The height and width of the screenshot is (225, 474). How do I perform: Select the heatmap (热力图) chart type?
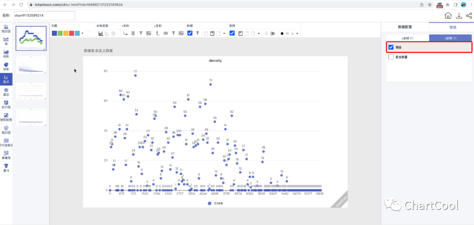pyautogui.click(x=6, y=104)
